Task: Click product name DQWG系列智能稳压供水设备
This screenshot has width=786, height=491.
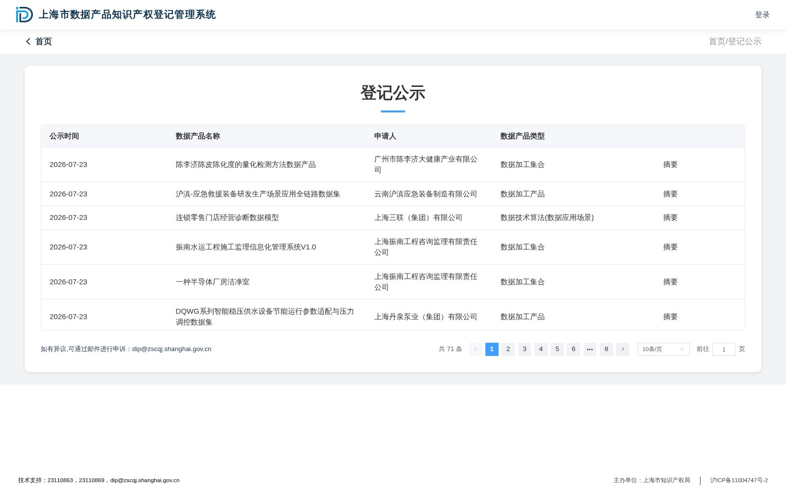Action: tap(265, 317)
